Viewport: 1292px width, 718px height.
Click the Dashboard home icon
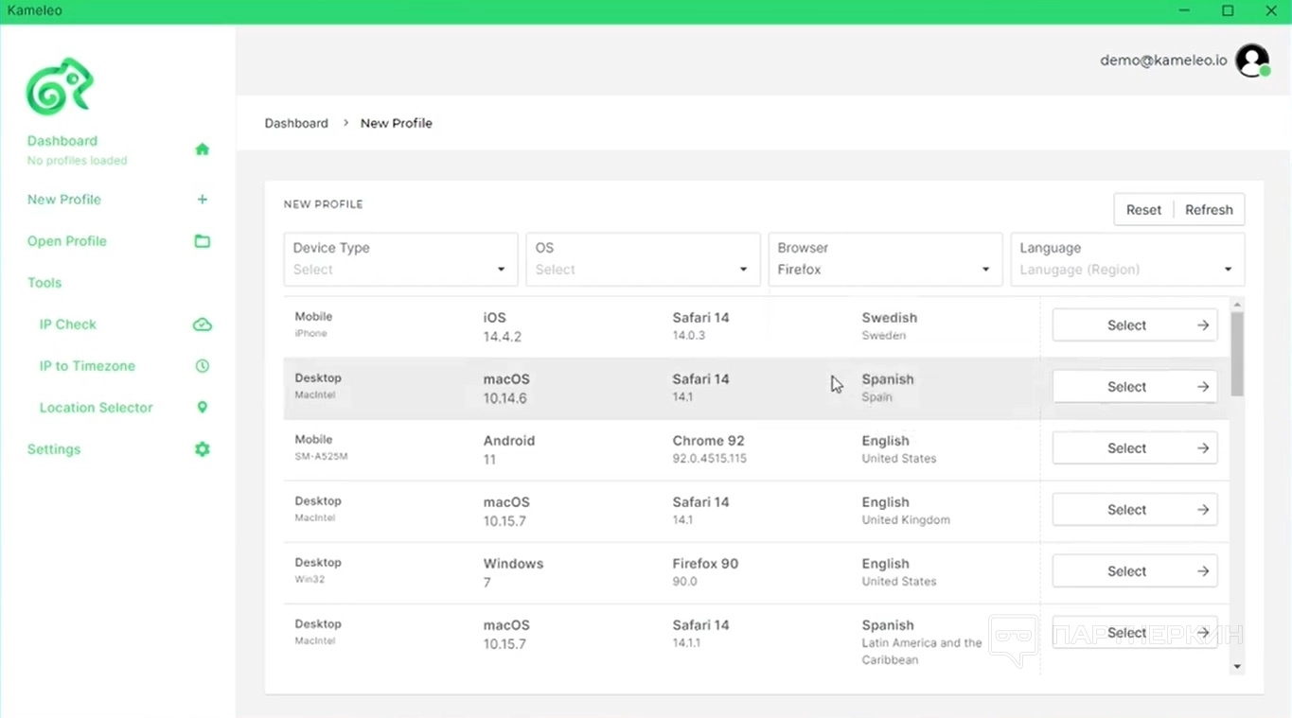tap(202, 149)
